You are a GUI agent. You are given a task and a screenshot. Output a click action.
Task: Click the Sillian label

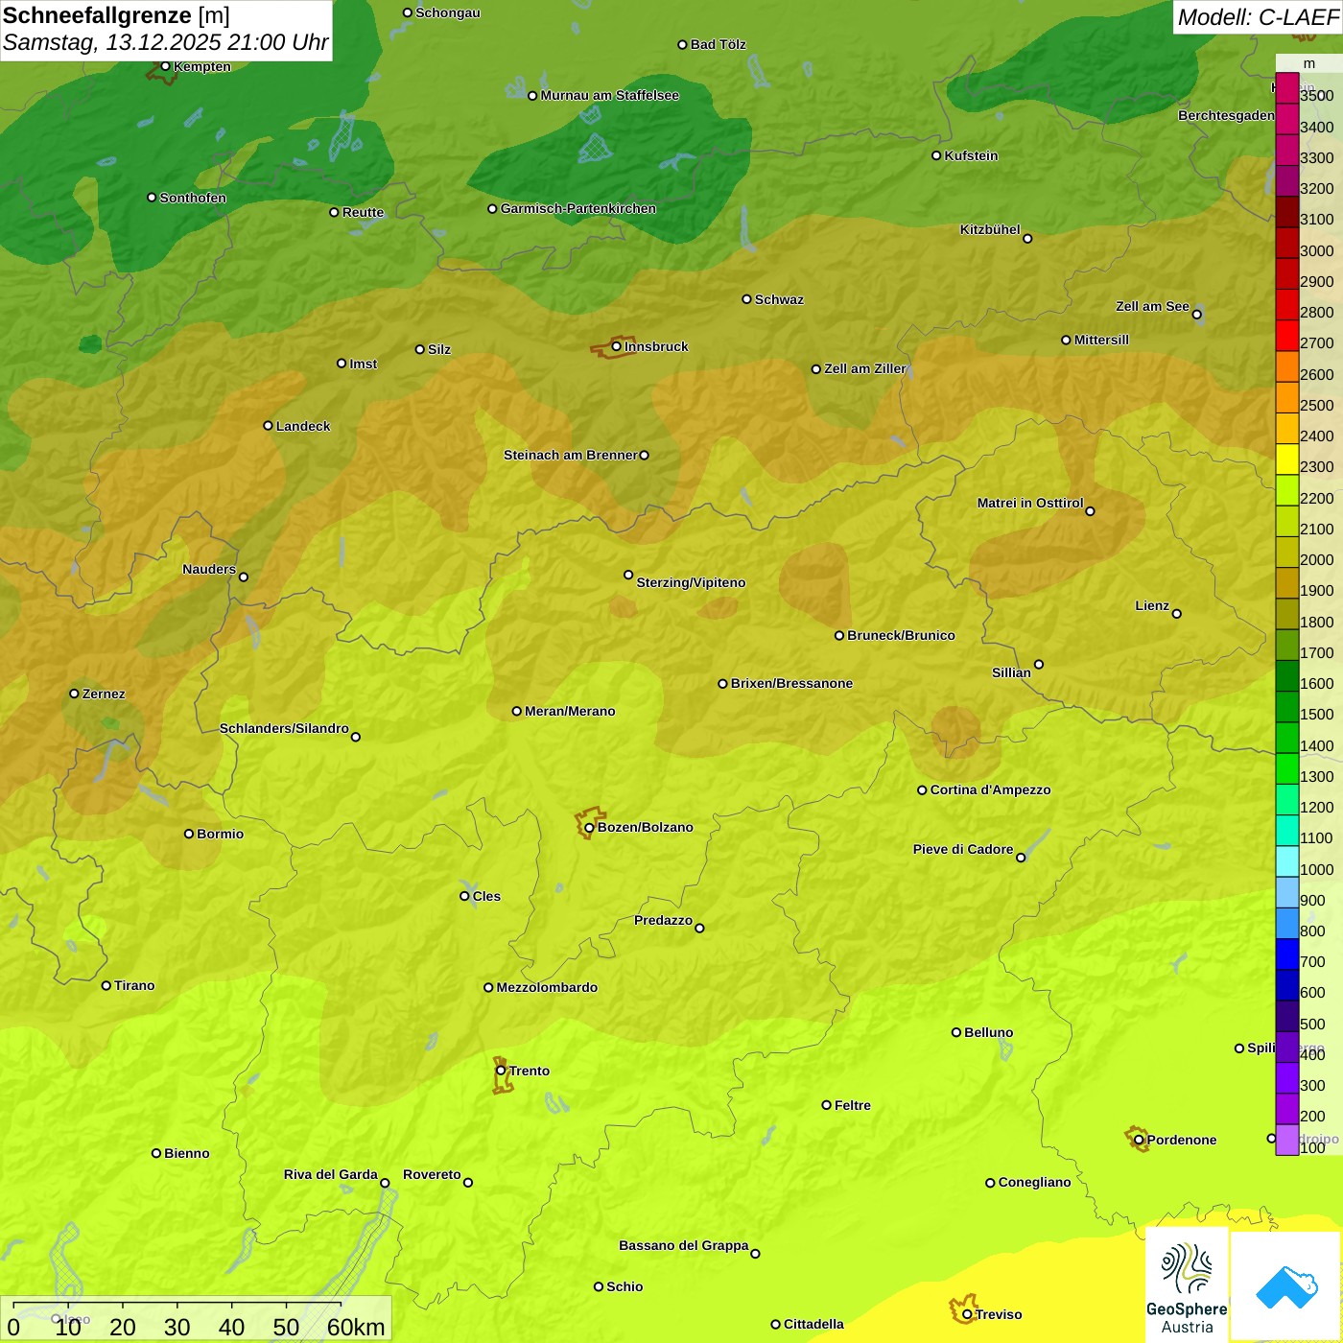click(1011, 672)
